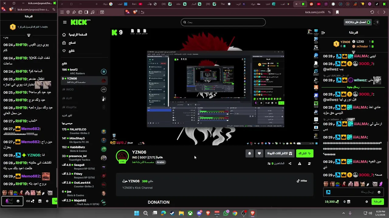Open the browser music player icon

(92, 12)
